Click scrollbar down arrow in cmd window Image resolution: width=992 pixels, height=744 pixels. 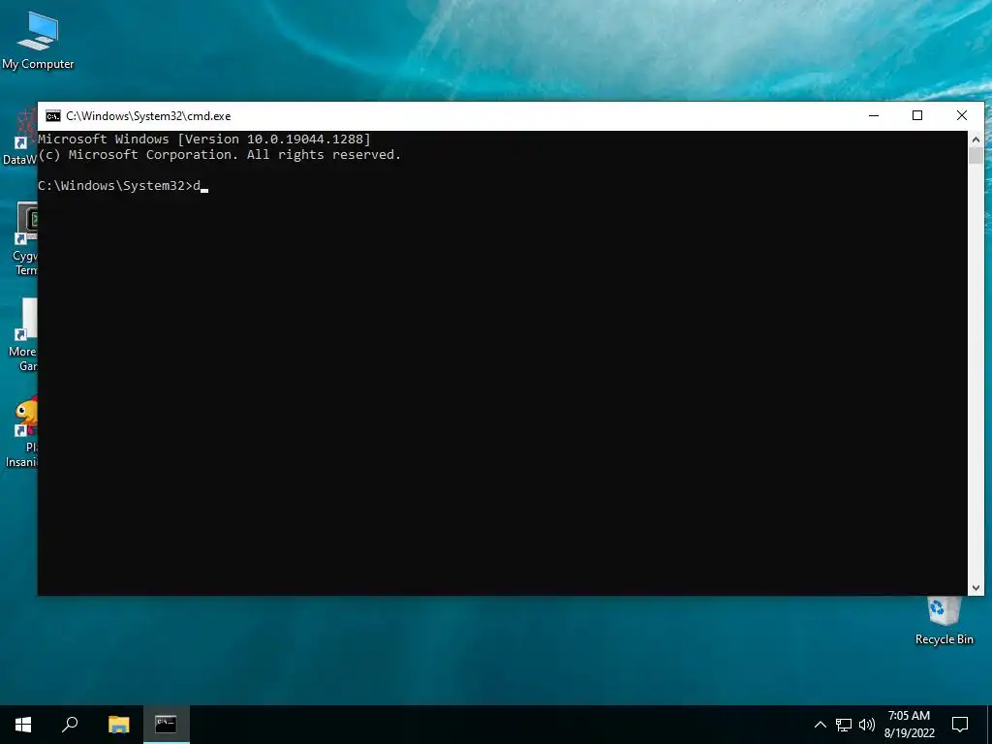(x=976, y=588)
